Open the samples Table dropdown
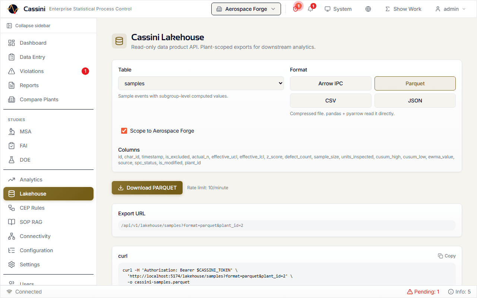 201,83
